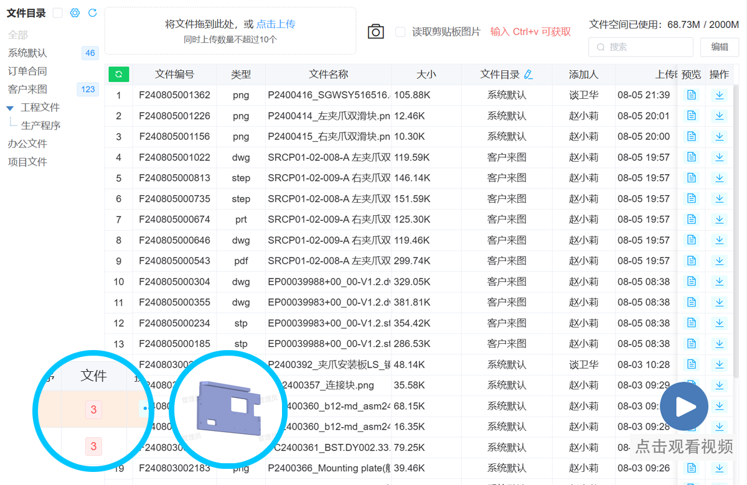Click the 编辑 button
The width and height of the screenshot is (747, 485).
tap(720, 47)
